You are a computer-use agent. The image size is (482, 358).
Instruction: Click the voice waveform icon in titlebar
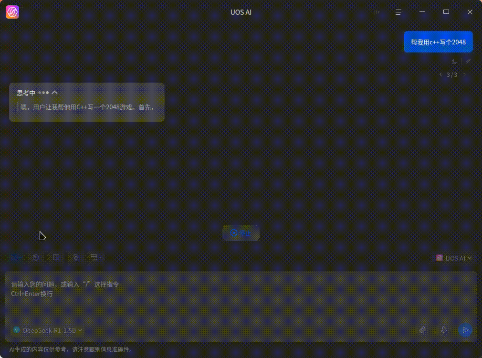375,12
